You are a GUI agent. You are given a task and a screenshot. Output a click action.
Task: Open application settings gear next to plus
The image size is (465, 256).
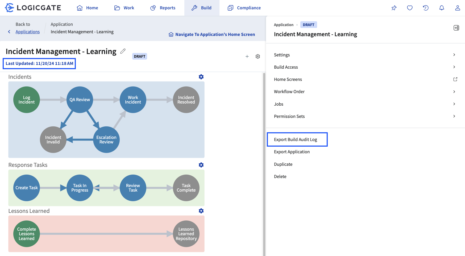coord(258,56)
